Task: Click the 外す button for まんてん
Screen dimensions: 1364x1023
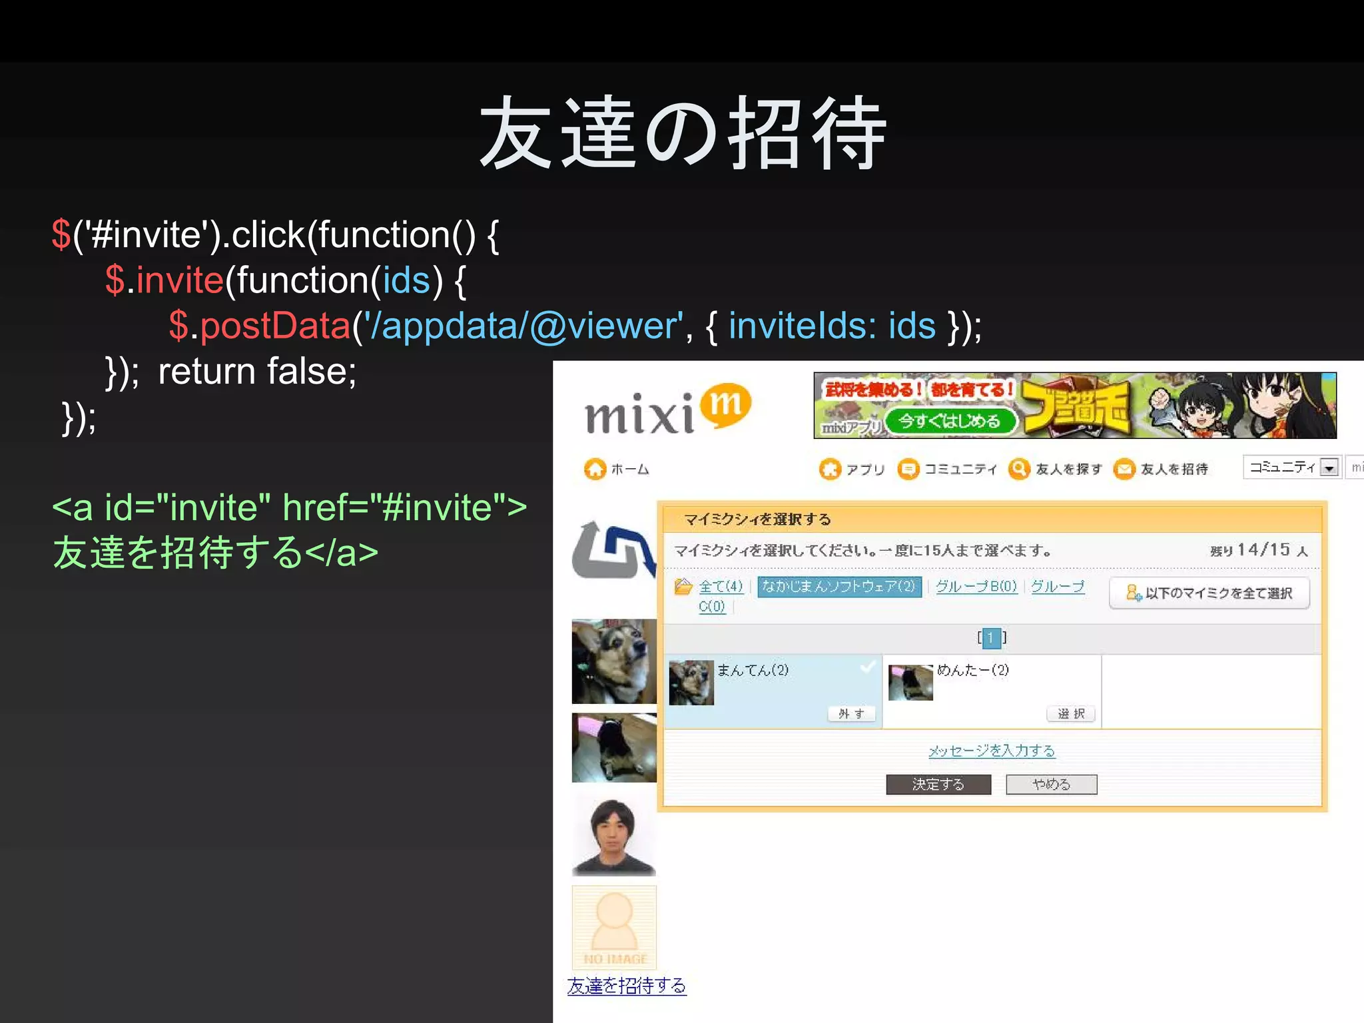Action: [x=851, y=713]
